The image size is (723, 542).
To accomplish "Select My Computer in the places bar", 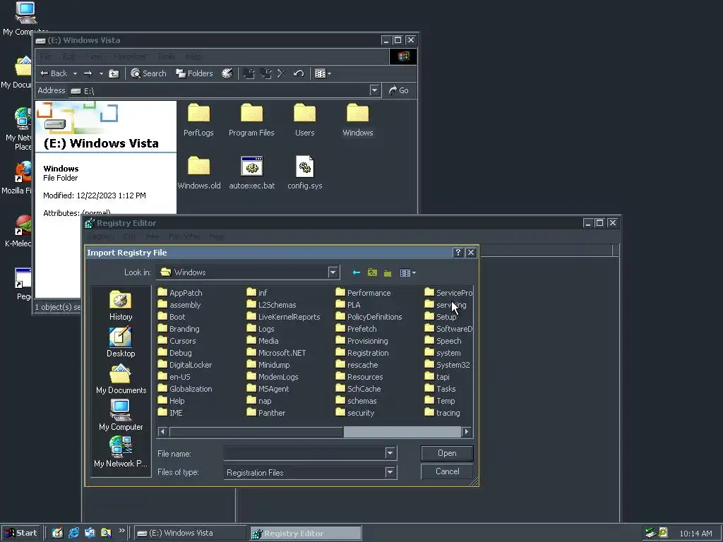I will click(x=121, y=416).
